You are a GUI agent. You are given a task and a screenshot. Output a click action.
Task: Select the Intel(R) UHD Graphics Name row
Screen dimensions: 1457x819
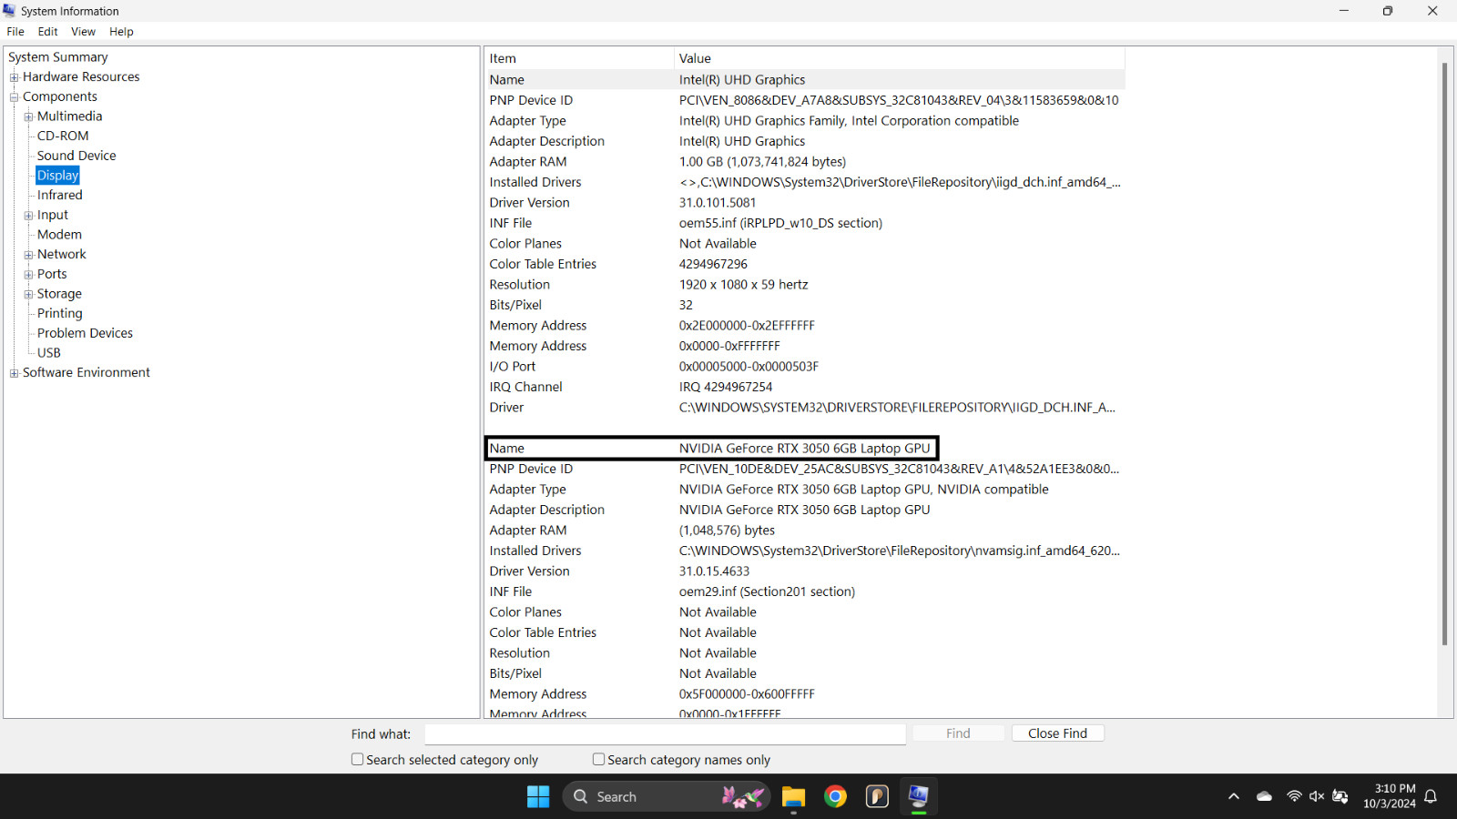[x=805, y=80]
